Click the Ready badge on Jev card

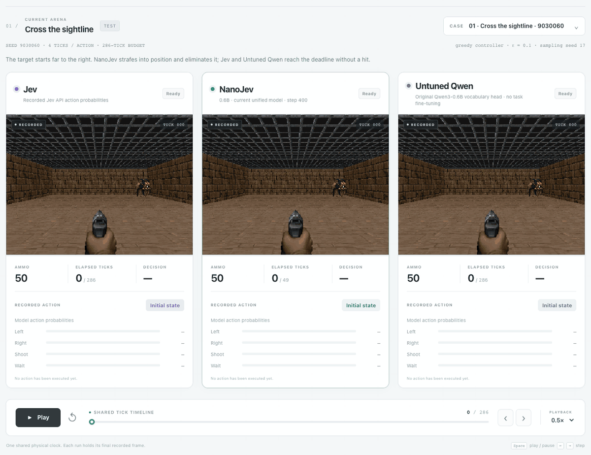click(173, 94)
